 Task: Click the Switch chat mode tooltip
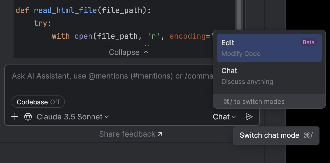click(x=276, y=135)
